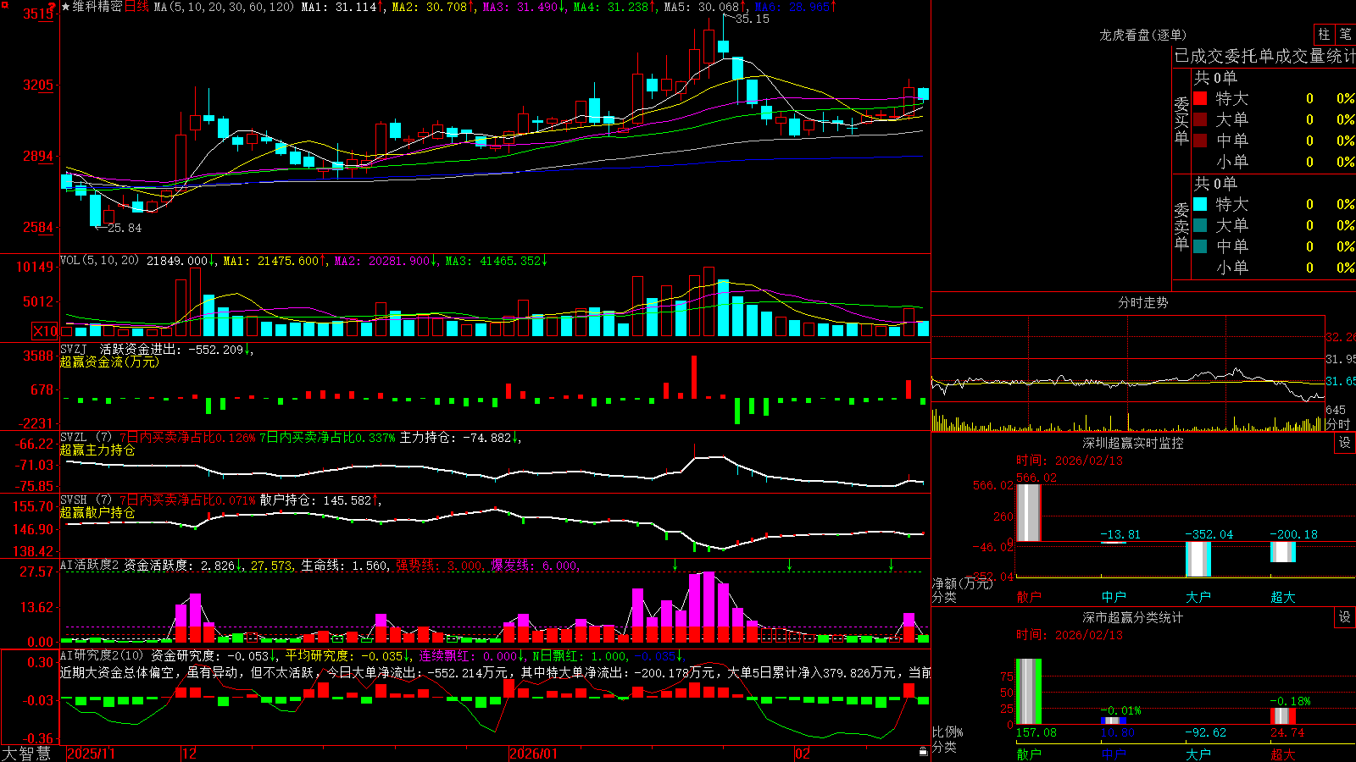
Task: Click the 2026/01 date marker on time axis
Action: (534, 754)
